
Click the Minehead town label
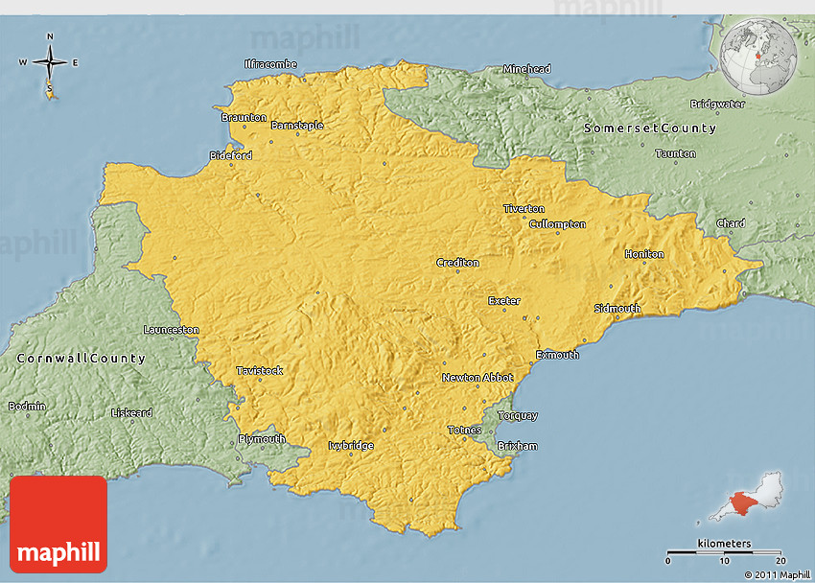(x=527, y=69)
